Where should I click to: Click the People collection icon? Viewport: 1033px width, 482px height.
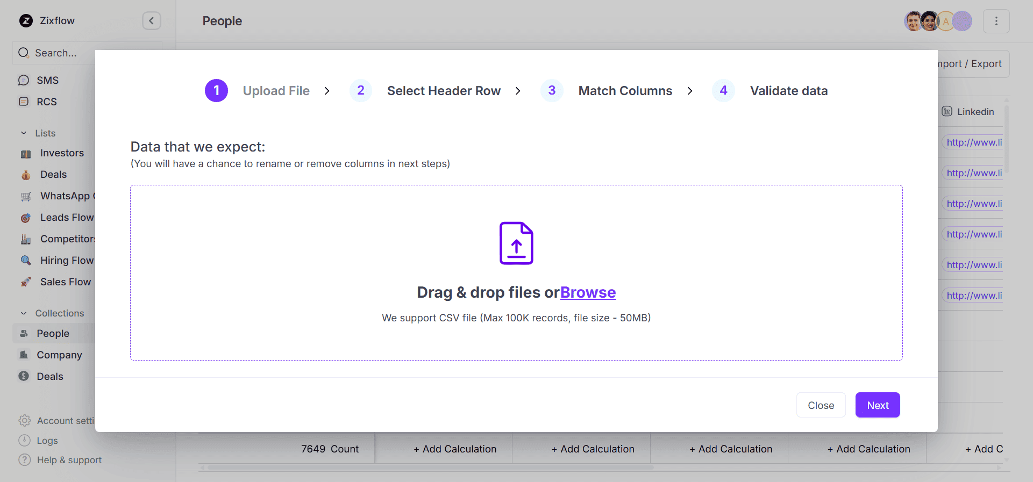24,334
